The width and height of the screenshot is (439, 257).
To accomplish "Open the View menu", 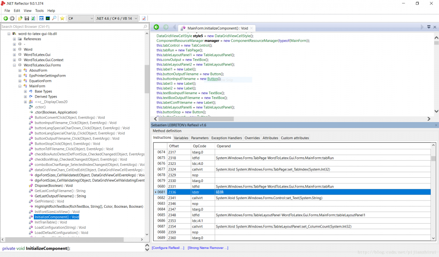I will 27,11.
